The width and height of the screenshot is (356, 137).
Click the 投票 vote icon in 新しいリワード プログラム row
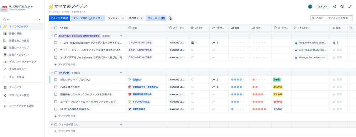334,80
